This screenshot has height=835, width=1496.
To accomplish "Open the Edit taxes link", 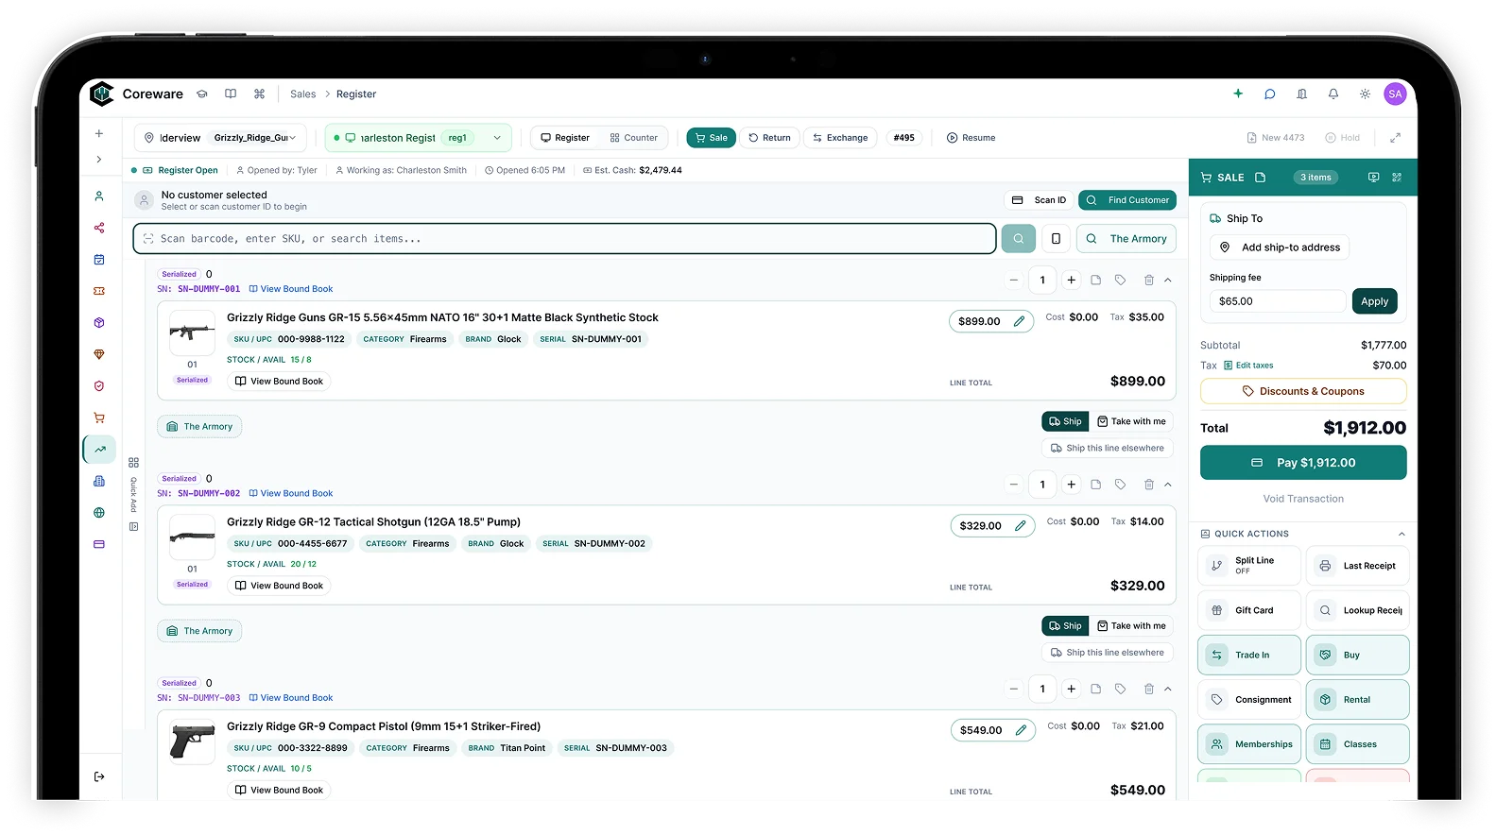I will click(x=1248, y=366).
